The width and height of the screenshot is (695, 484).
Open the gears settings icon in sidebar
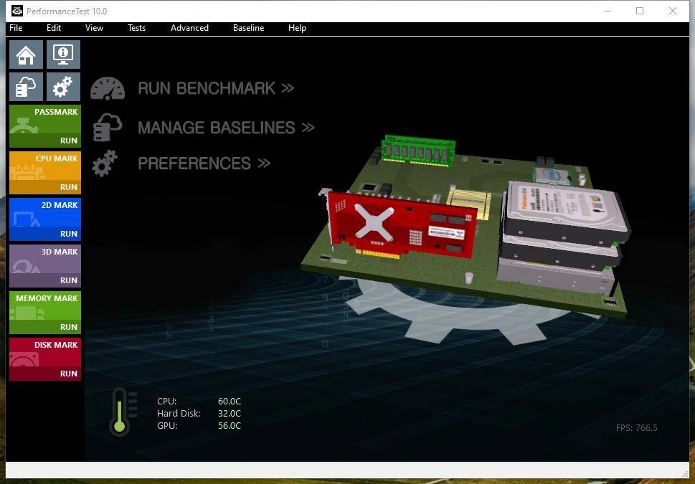point(63,87)
